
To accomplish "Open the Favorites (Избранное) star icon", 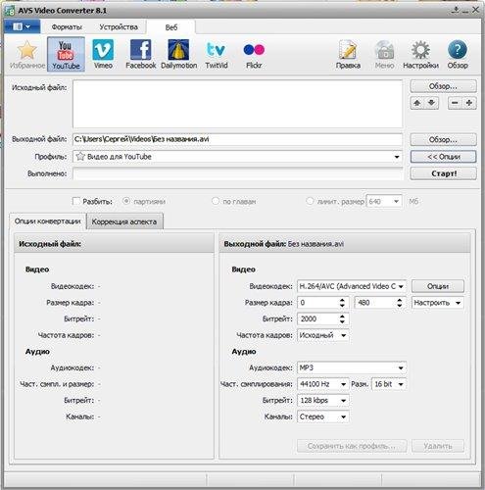I will [27, 54].
